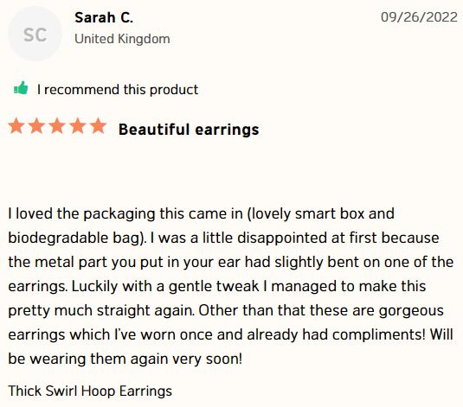Click the green thumbs-up icon

tap(21, 88)
